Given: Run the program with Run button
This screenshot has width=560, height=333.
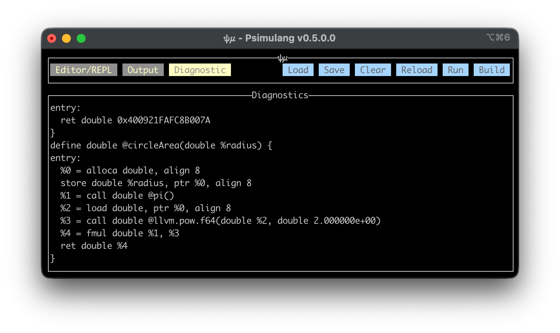Looking at the screenshot, I should (455, 70).
